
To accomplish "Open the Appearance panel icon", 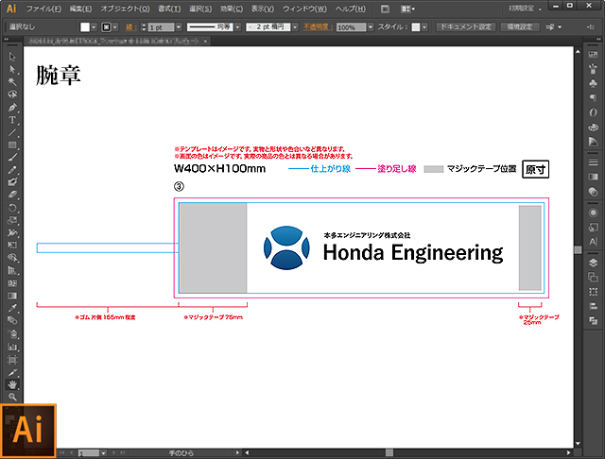I will pyautogui.click(x=593, y=212).
